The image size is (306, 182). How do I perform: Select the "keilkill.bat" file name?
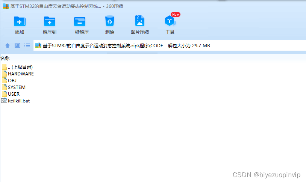click(x=19, y=101)
